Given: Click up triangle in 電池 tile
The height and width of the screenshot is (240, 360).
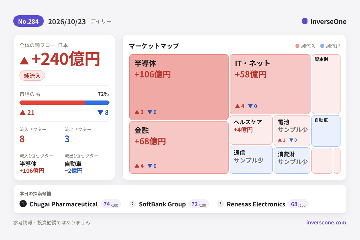Looking at the screenshot, I should coord(280,140).
